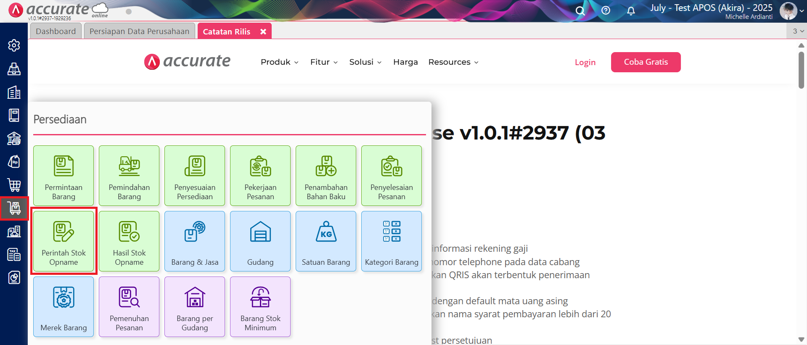
Task: Open Perintah Stok Opname tile
Action: [x=64, y=241]
